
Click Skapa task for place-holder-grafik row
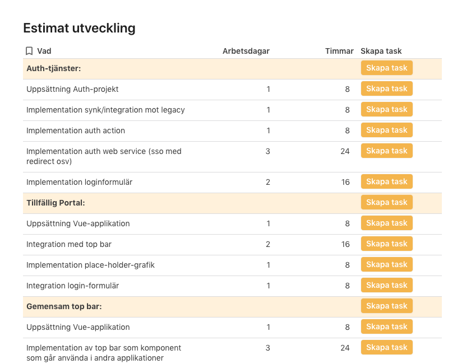tap(386, 264)
